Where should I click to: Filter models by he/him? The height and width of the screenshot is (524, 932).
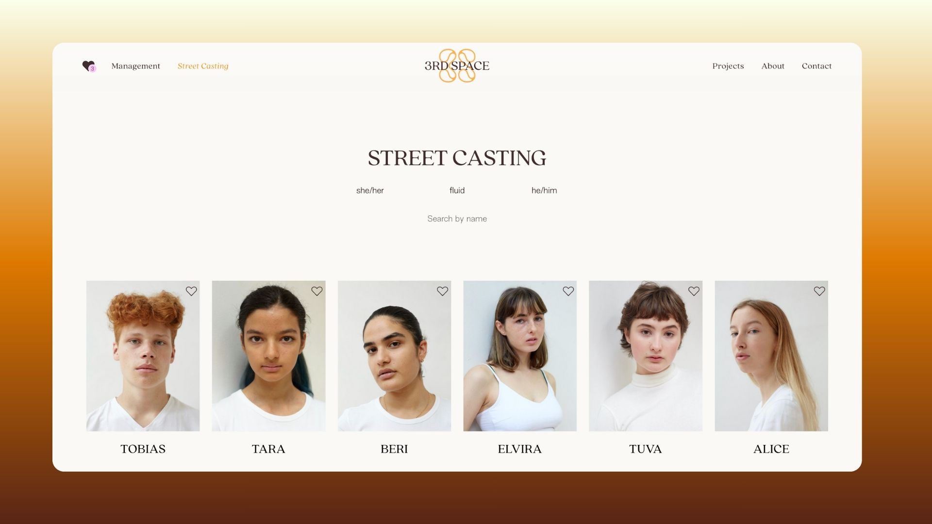tap(544, 191)
